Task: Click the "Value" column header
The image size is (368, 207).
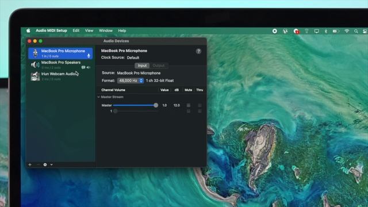Action: [164, 90]
